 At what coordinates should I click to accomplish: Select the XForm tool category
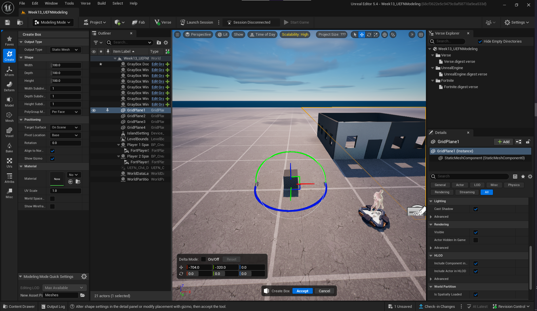coord(9,71)
